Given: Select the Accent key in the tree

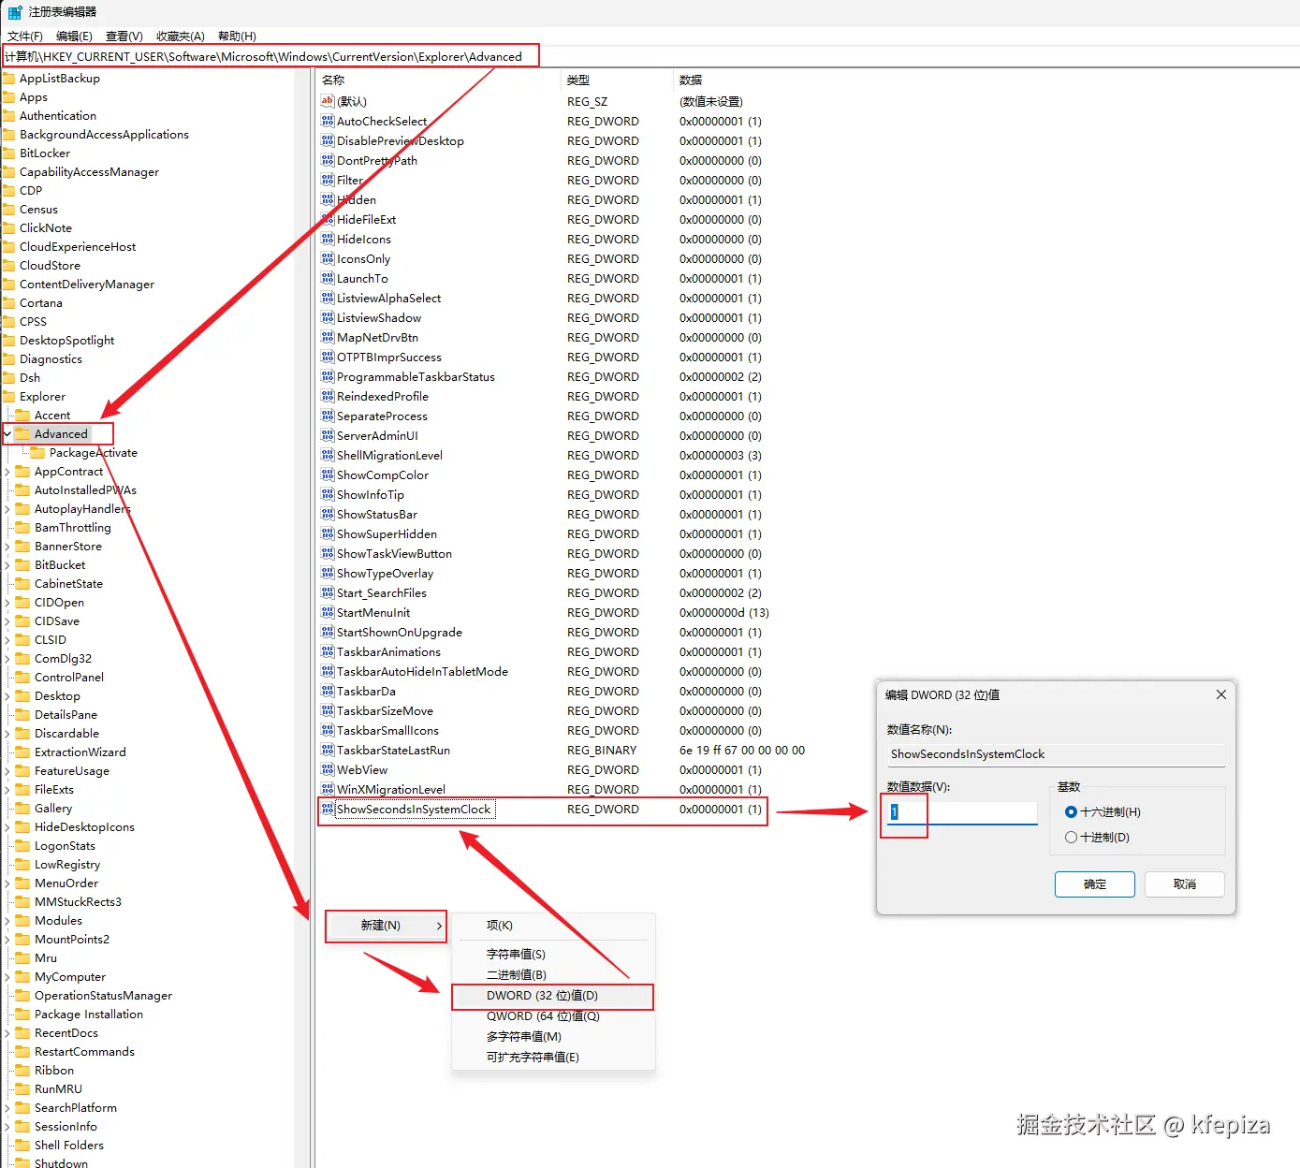Looking at the screenshot, I should point(52,416).
